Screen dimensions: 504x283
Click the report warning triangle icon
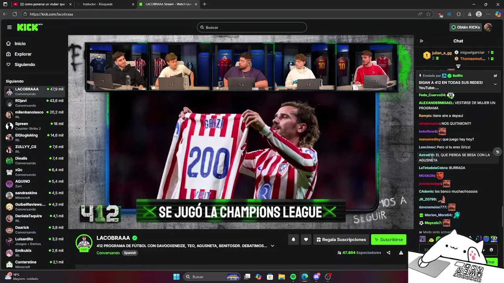401,253
